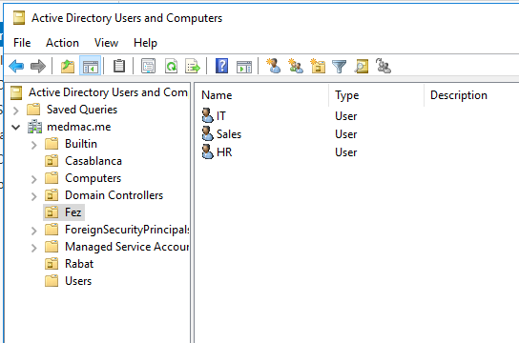Click the Saved Queries folder icon
519x343 pixels.
click(x=33, y=109)
